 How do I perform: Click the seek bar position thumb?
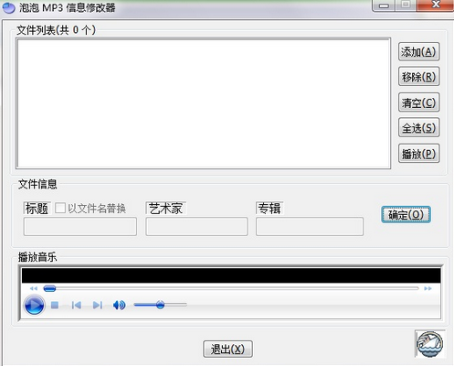(49, 288)
